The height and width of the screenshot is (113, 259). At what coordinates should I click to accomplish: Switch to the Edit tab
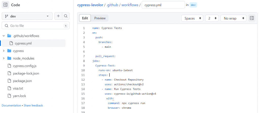pos(85,18)
